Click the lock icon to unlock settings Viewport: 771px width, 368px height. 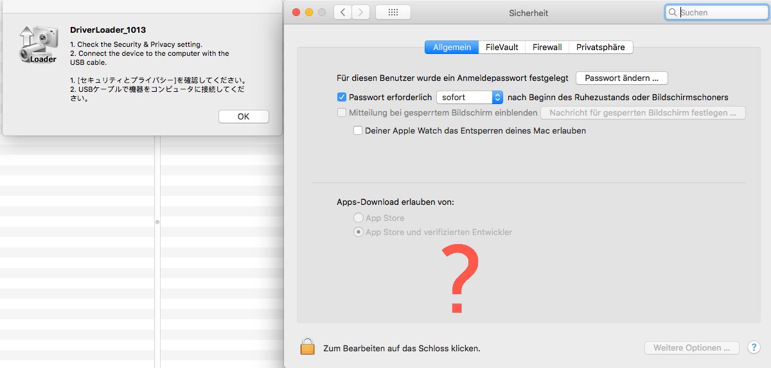tap(307, 347)
